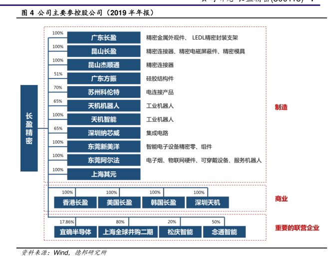Screen dimensions: 328x261
Task: Select the 昆山长盈 subsidiary box
Action: coord(104,51)
